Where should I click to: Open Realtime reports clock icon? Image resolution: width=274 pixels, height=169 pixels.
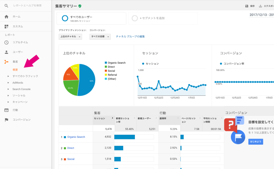click(6, 42)
